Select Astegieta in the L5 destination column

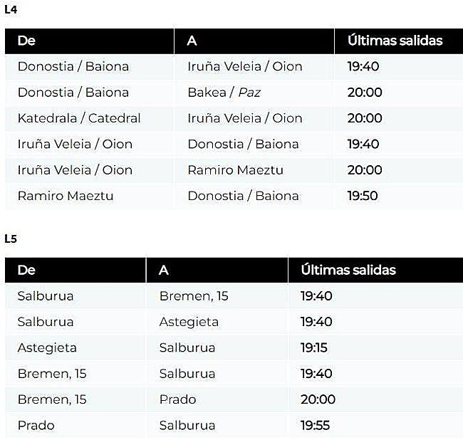click(189, 322)
